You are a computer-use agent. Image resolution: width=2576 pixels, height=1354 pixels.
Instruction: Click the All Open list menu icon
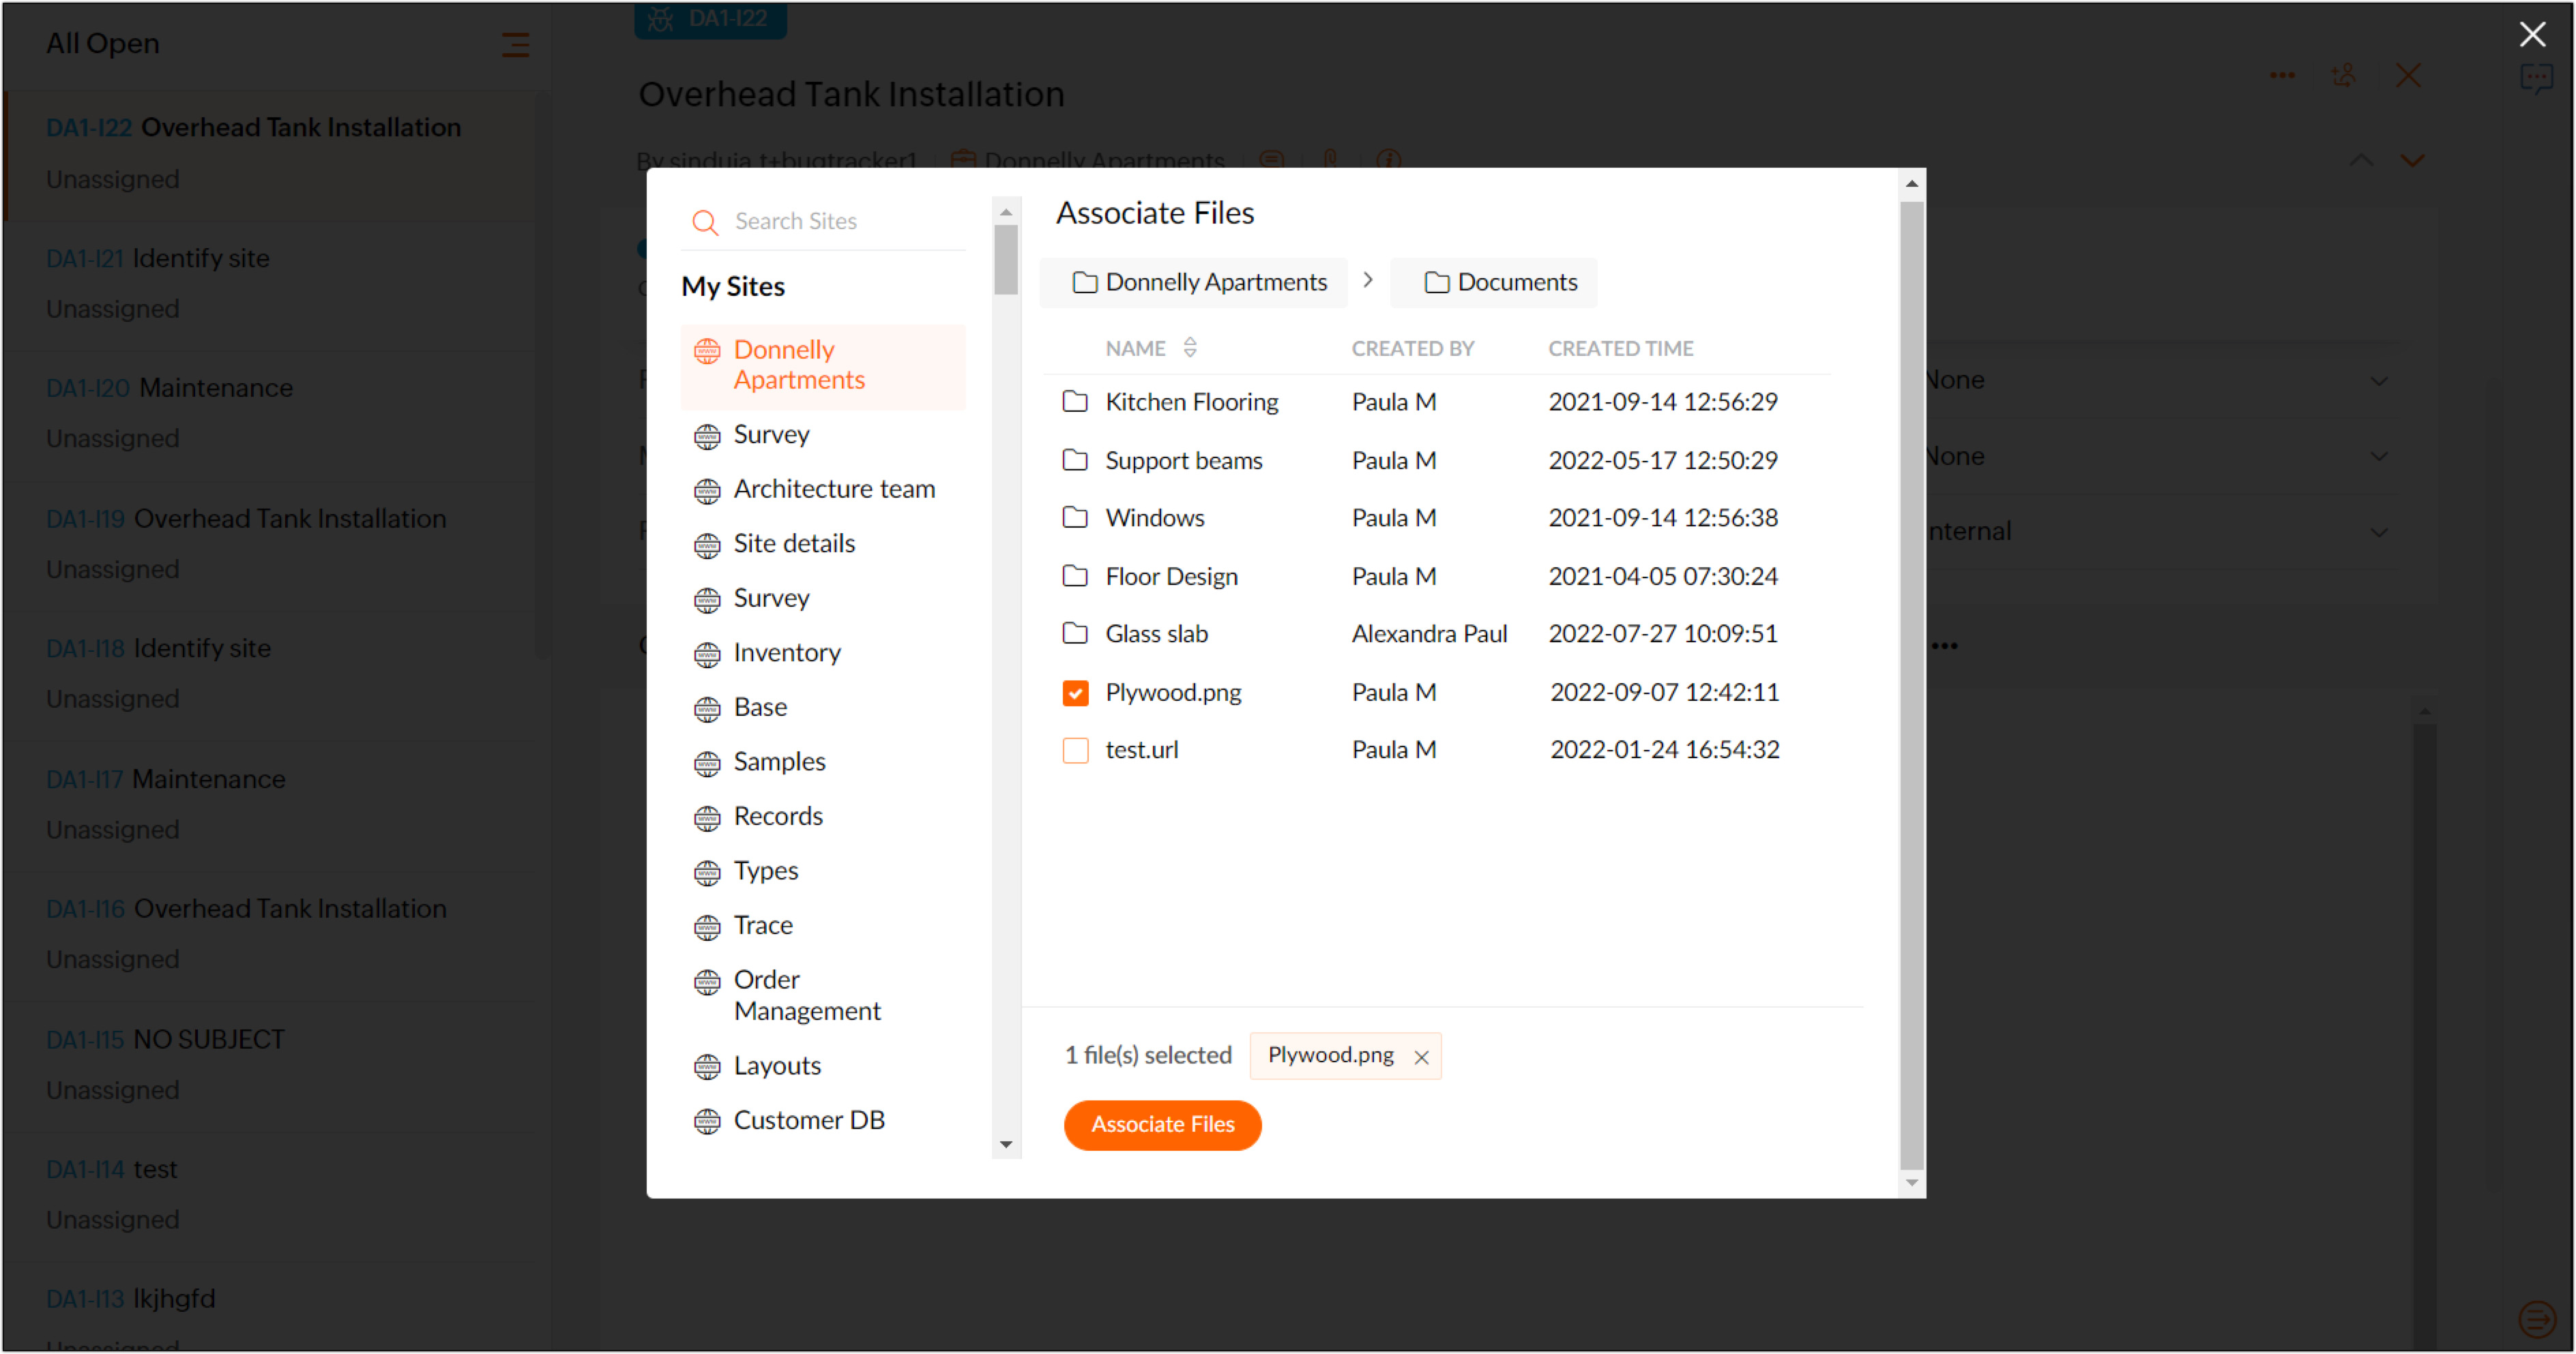click(515, 44)
